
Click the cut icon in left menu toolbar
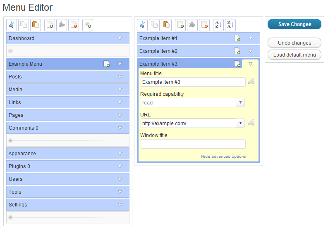click(12, 25)
